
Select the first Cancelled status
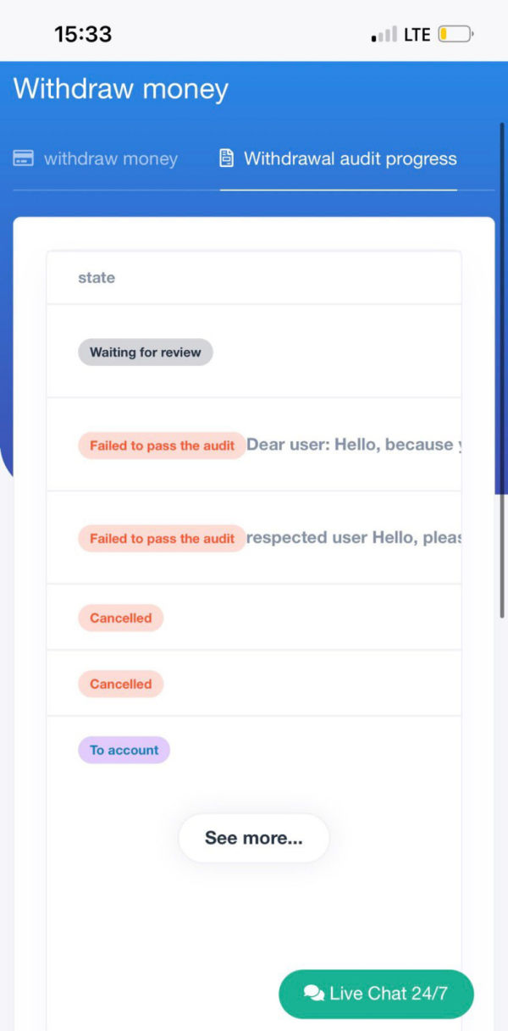[120, 618]
